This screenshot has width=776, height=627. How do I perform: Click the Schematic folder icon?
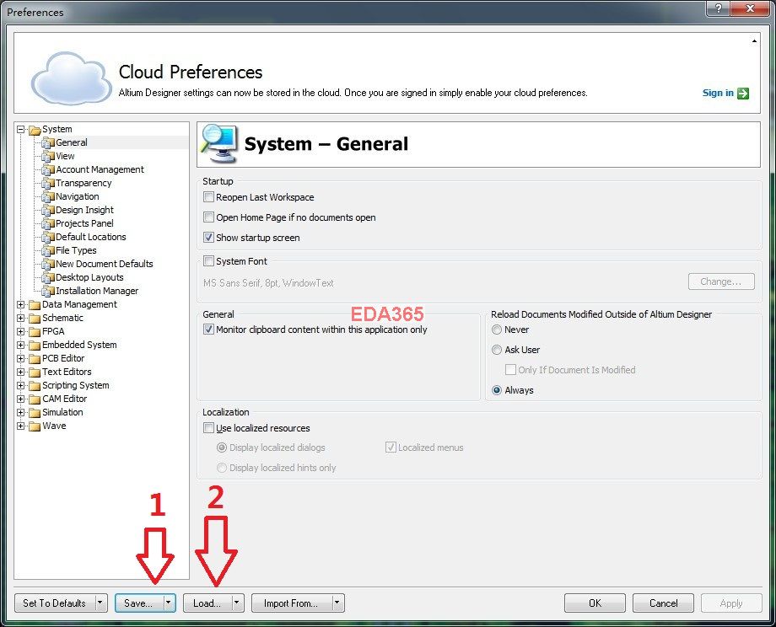coord(35,319)
